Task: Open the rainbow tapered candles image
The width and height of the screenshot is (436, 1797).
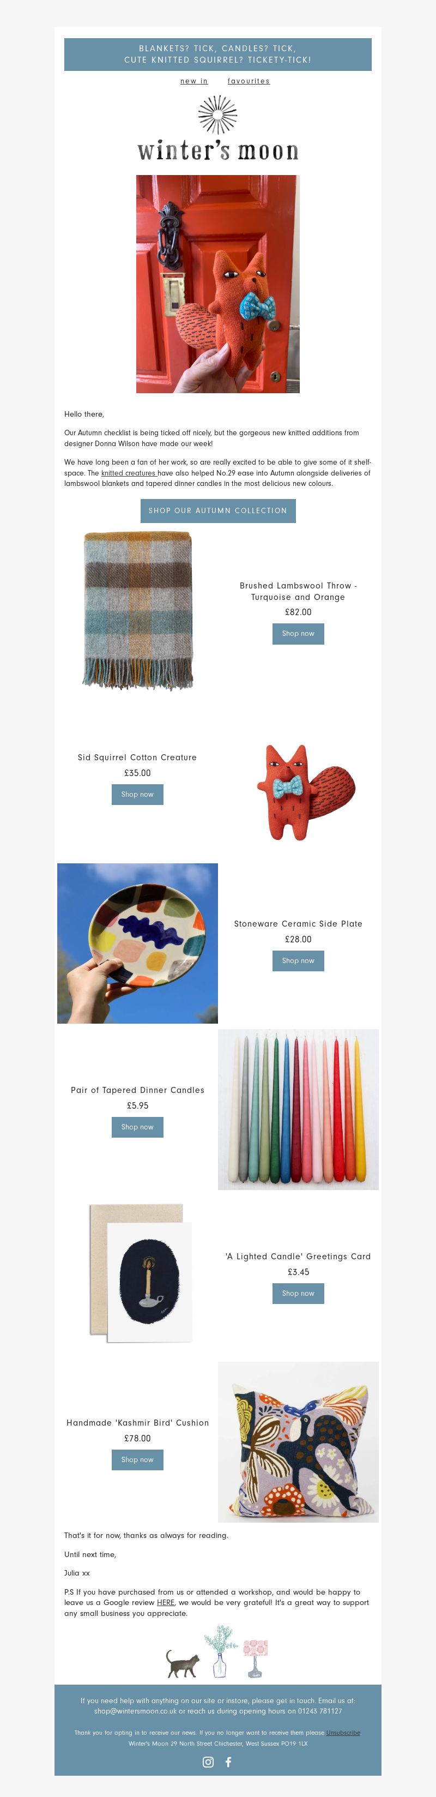Action: [298, 1109]
